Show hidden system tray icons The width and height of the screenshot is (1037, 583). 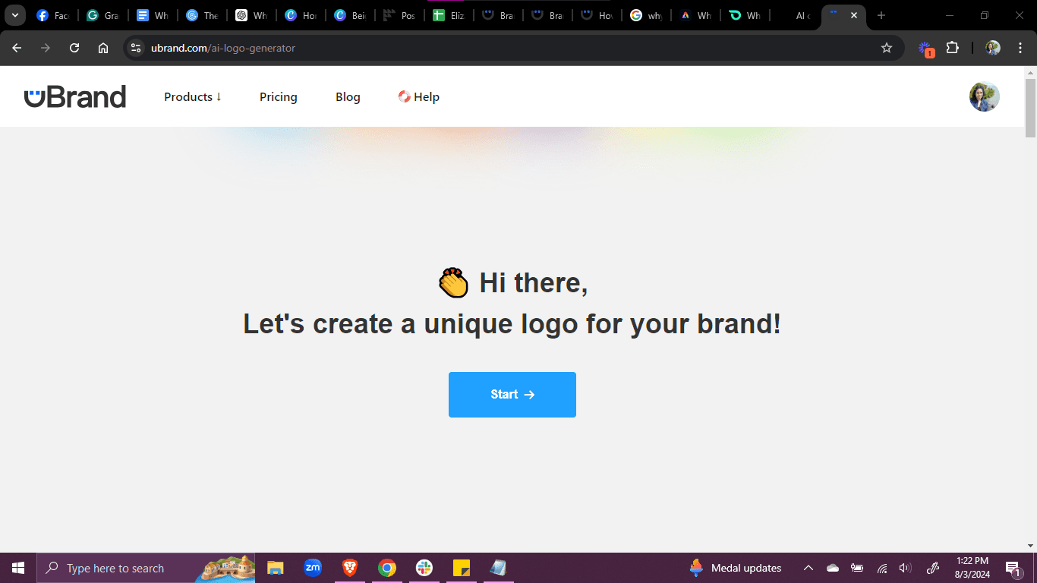pos(808,568)
